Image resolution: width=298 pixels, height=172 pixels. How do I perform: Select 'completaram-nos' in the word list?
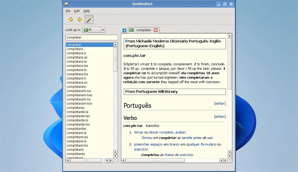(89, 103)
